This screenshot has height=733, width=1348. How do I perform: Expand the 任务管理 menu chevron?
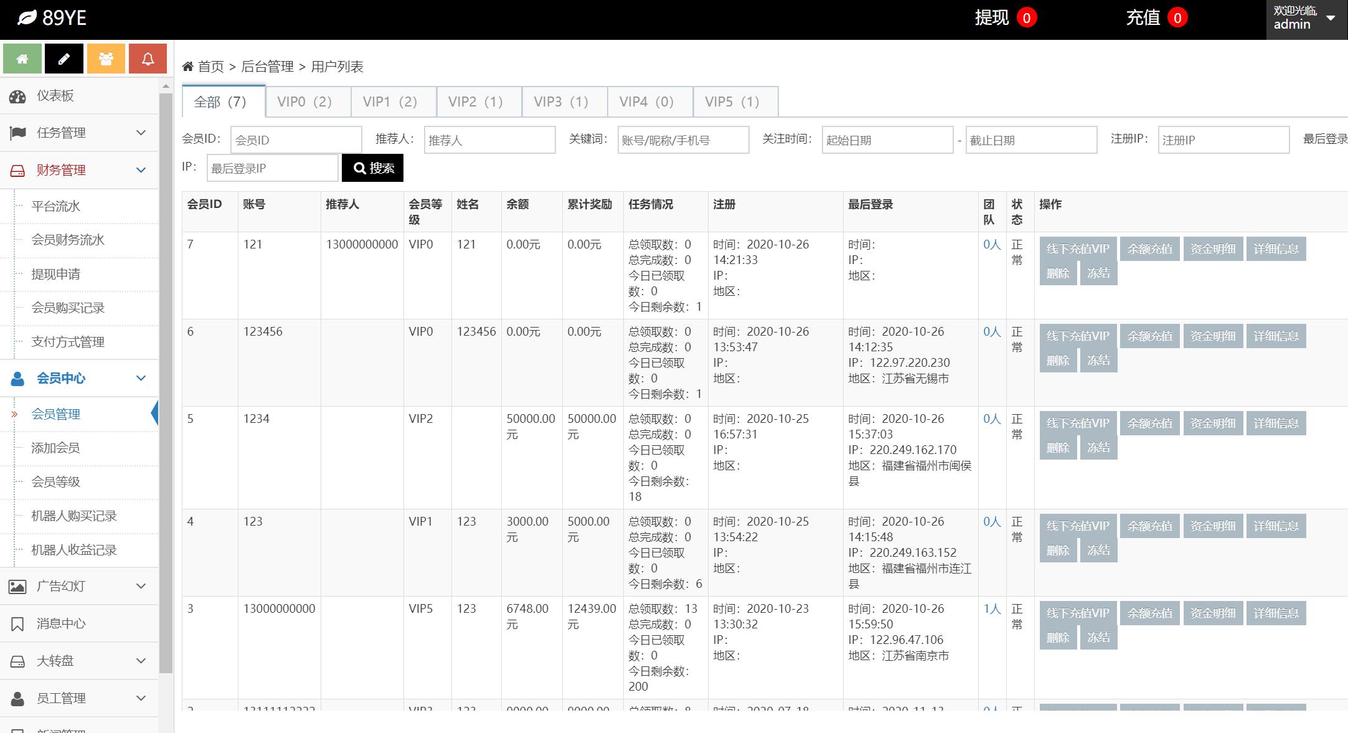pyautogui.click(x=141, y=133)
